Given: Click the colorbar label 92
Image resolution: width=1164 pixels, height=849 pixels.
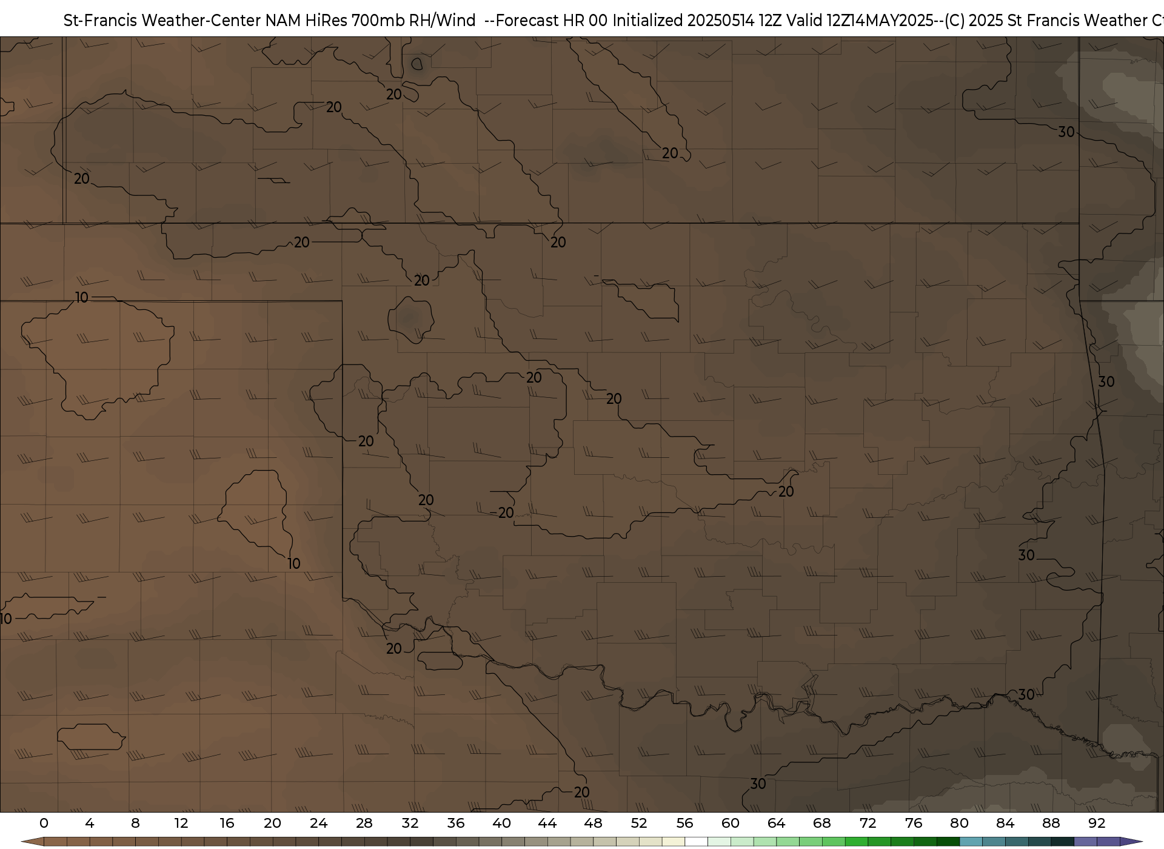Looking at the screenshot, I should tap(1097, 823).
